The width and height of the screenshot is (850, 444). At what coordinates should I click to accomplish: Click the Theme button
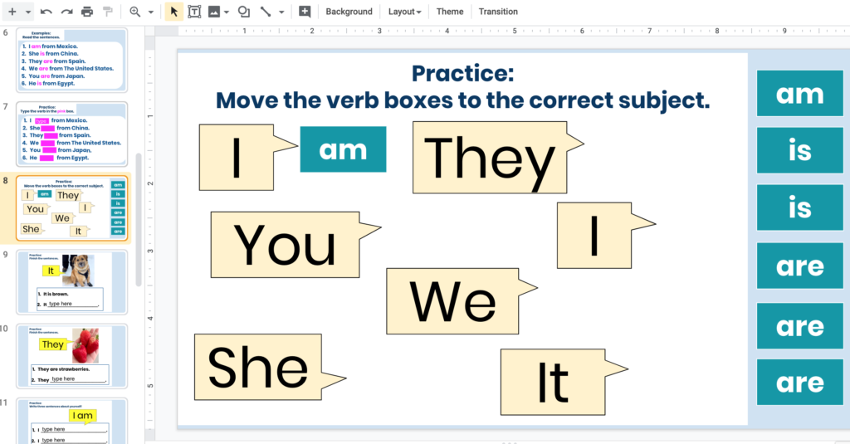tap(450, 12)
